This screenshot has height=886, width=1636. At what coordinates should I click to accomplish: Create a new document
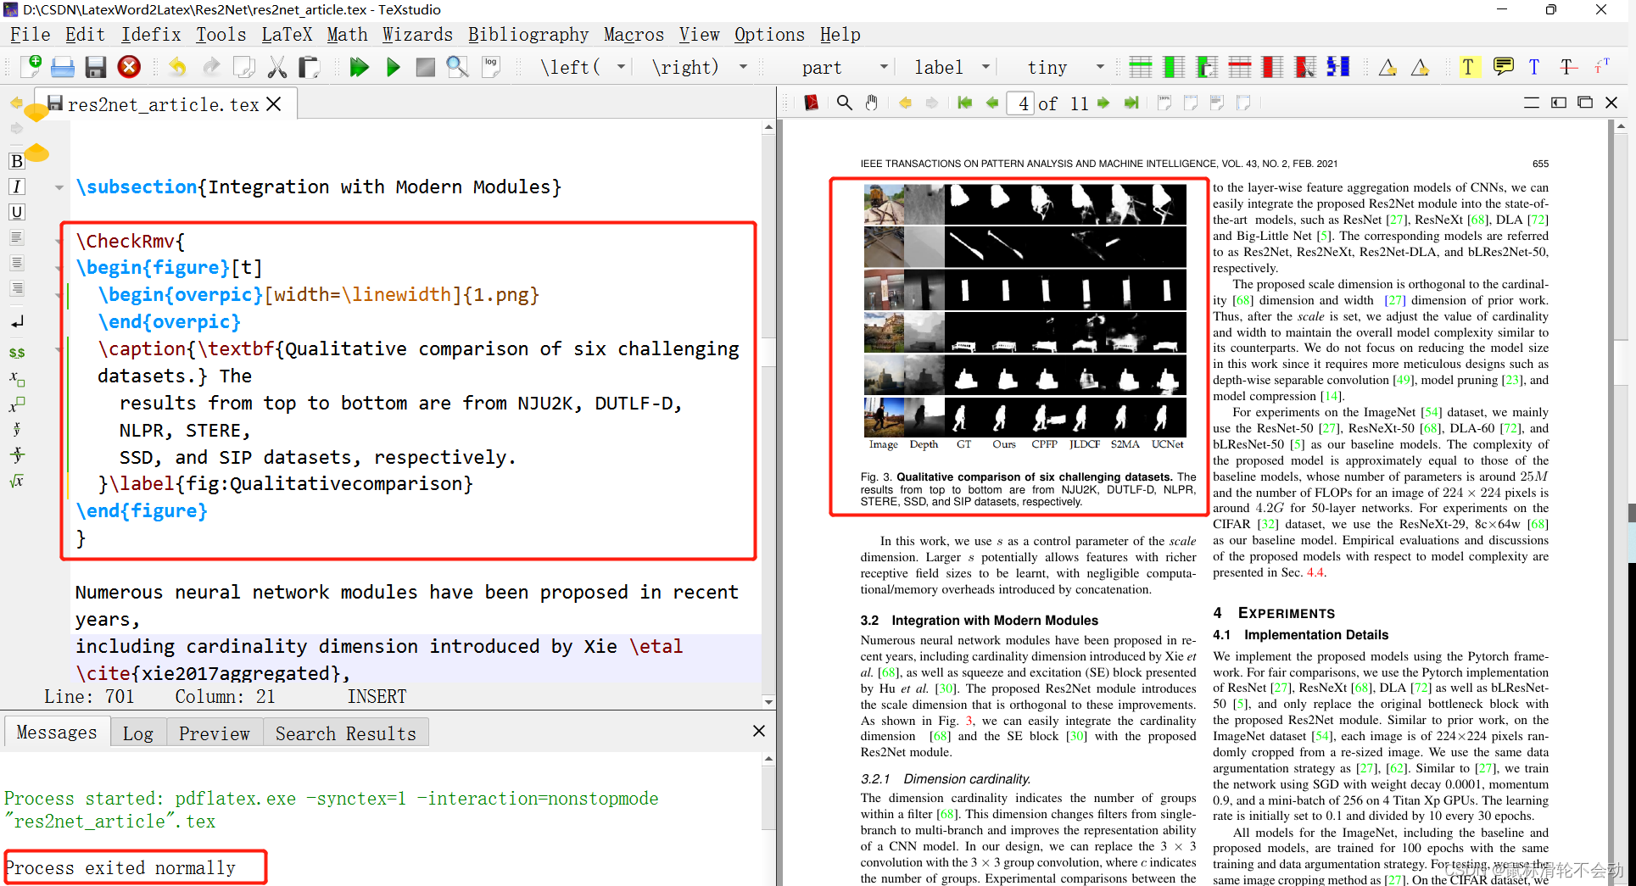point(31,66)
